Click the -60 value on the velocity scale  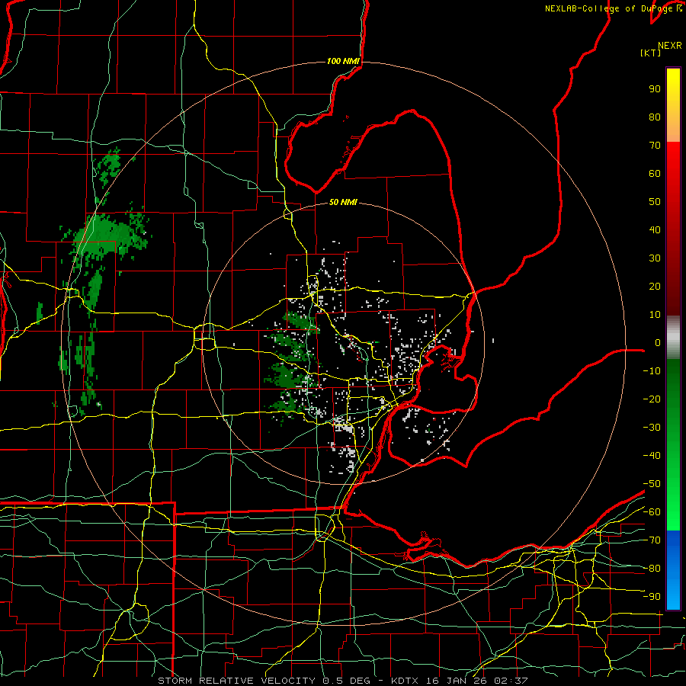[x=652, y=512]
